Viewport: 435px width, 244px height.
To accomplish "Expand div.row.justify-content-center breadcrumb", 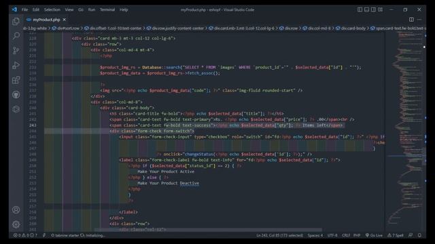I will click(175, 28).
